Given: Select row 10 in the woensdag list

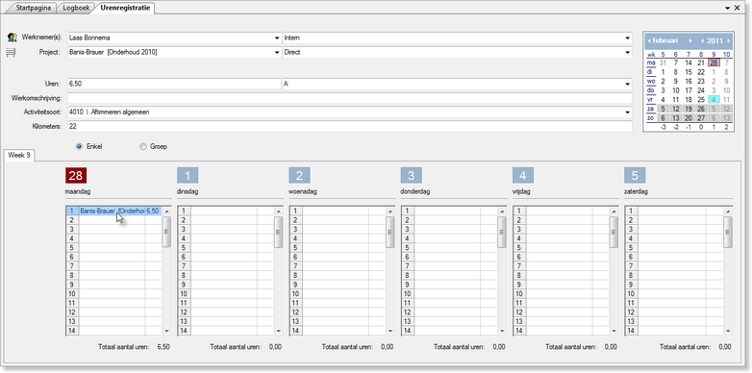Looking at the screenshot, I should (x=338, y=294).
